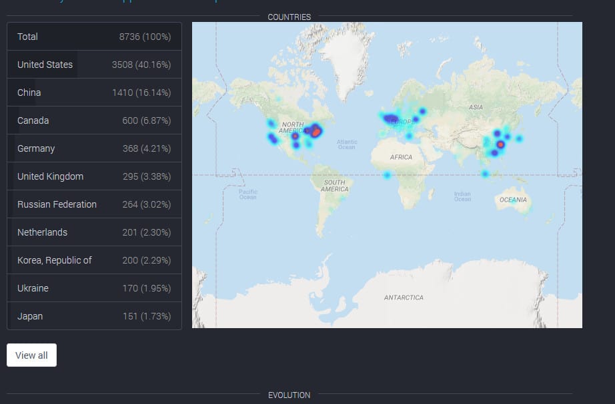The height and width of the screenshot is (404, 615).
Task: Select the Korea, Republic of row
Action: tap(94, 260)
